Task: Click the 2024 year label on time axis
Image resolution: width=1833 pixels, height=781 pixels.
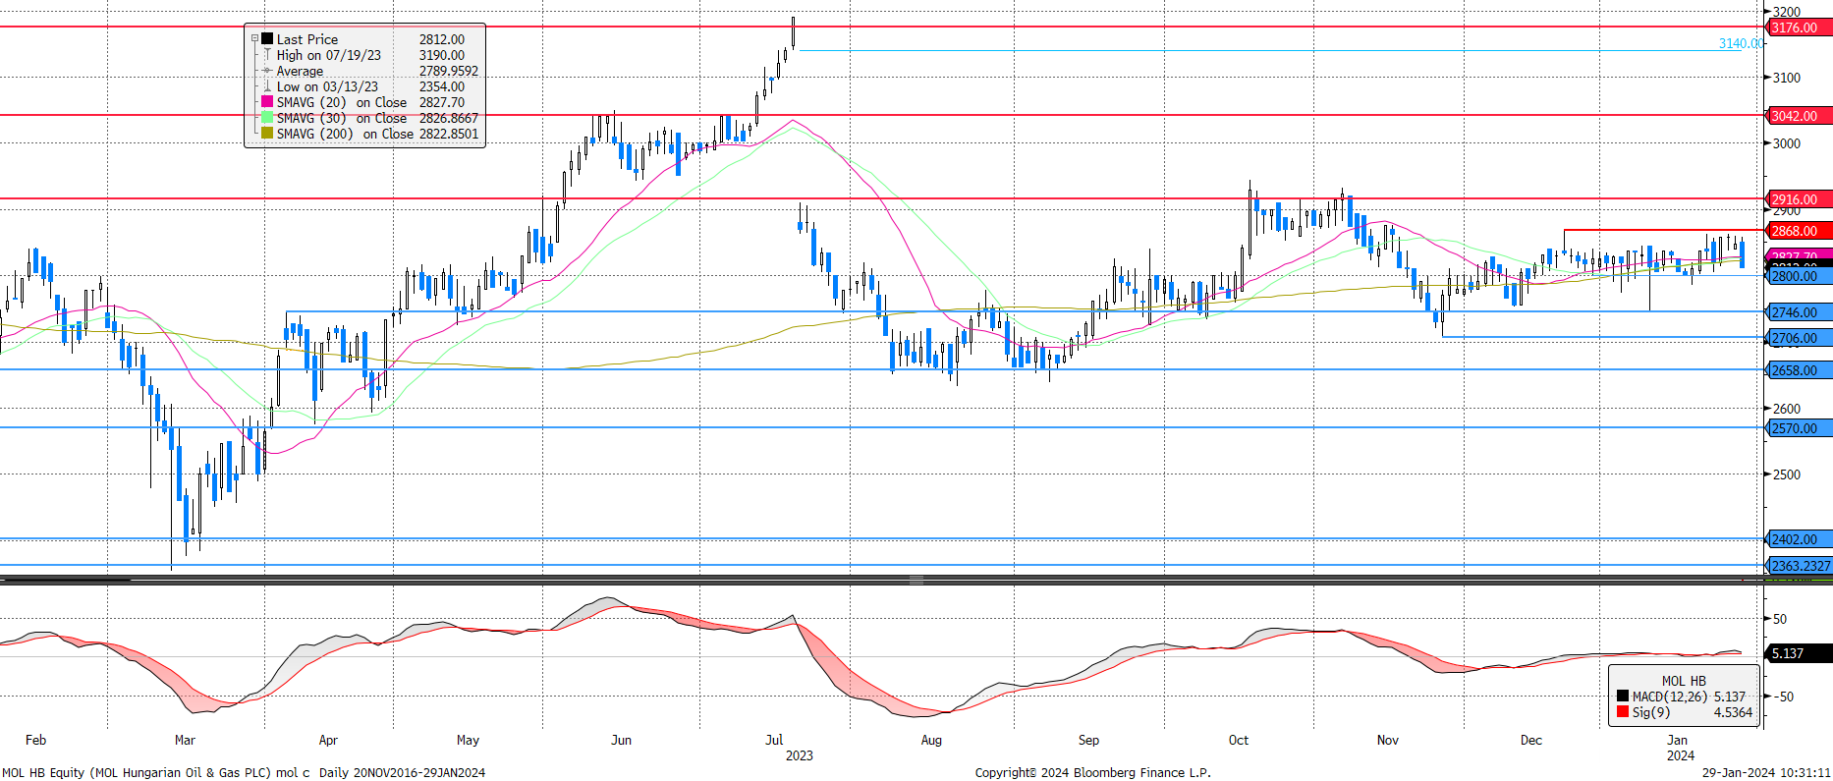Action: coord(1681,755)
